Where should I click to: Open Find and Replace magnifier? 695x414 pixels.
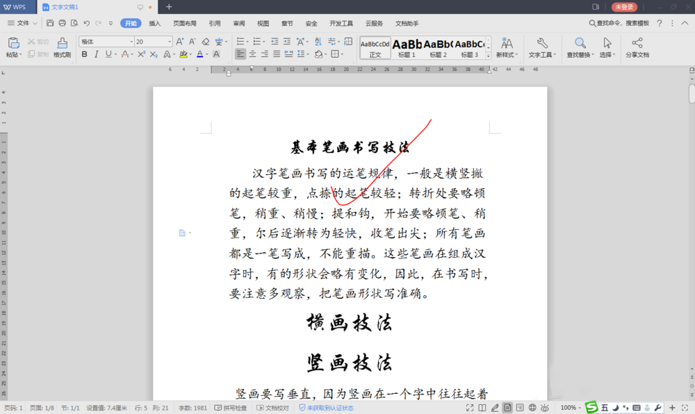(580, 43)
